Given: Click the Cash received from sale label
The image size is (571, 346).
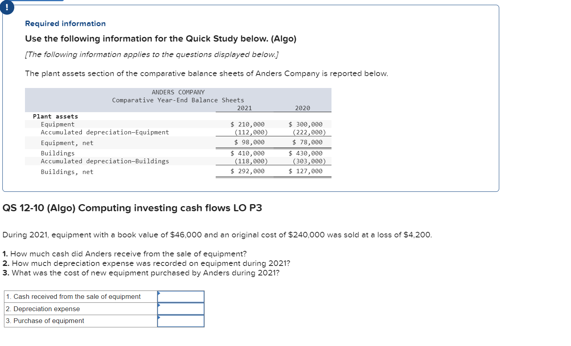Looking at the screenshot, I should point(73,296).
